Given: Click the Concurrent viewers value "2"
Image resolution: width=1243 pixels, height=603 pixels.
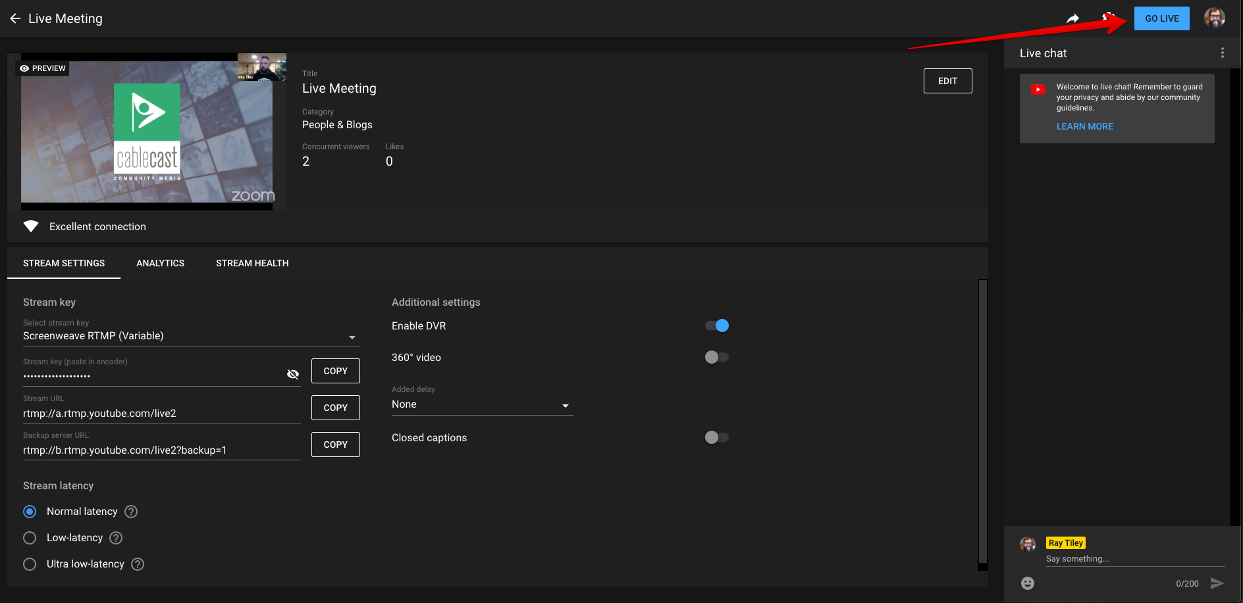Looking at the screenshot, I should 305,161.
